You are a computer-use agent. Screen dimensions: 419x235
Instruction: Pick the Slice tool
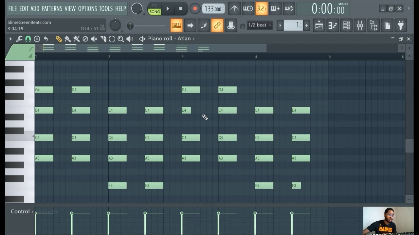[x=103, y=39]
